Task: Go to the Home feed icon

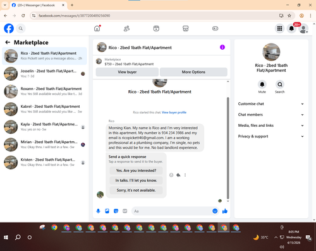Action: tap(97, 28)
